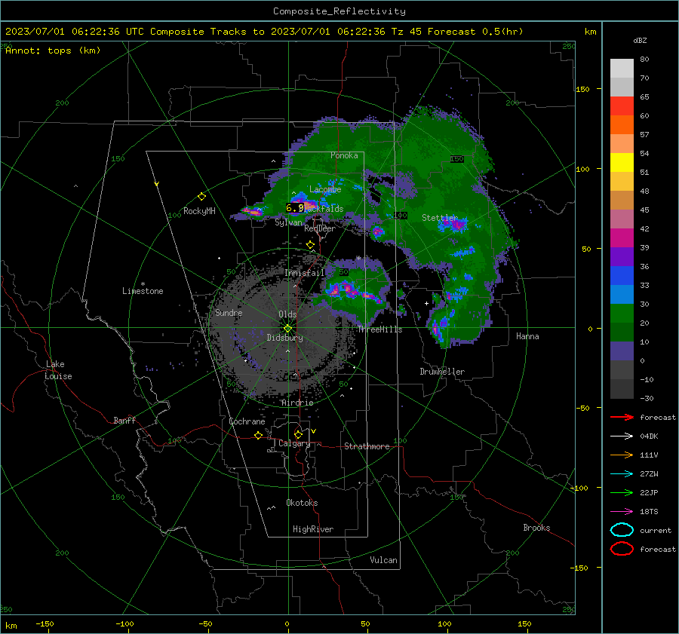Viewport: 679px width, 634px height.
Task: Click the yellow radar center marker at Didsbury
Action: [x=287, y=328]
